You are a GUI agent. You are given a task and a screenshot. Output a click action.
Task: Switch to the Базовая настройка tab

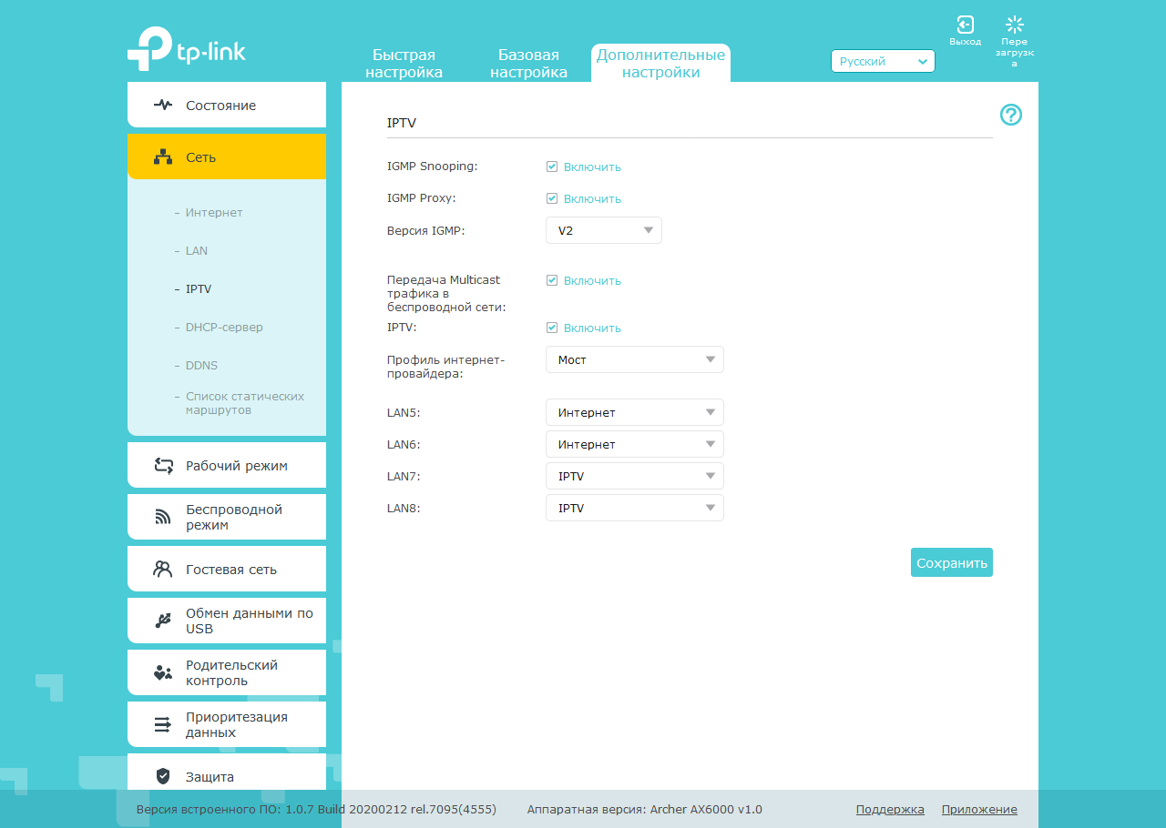coord(528,64)
